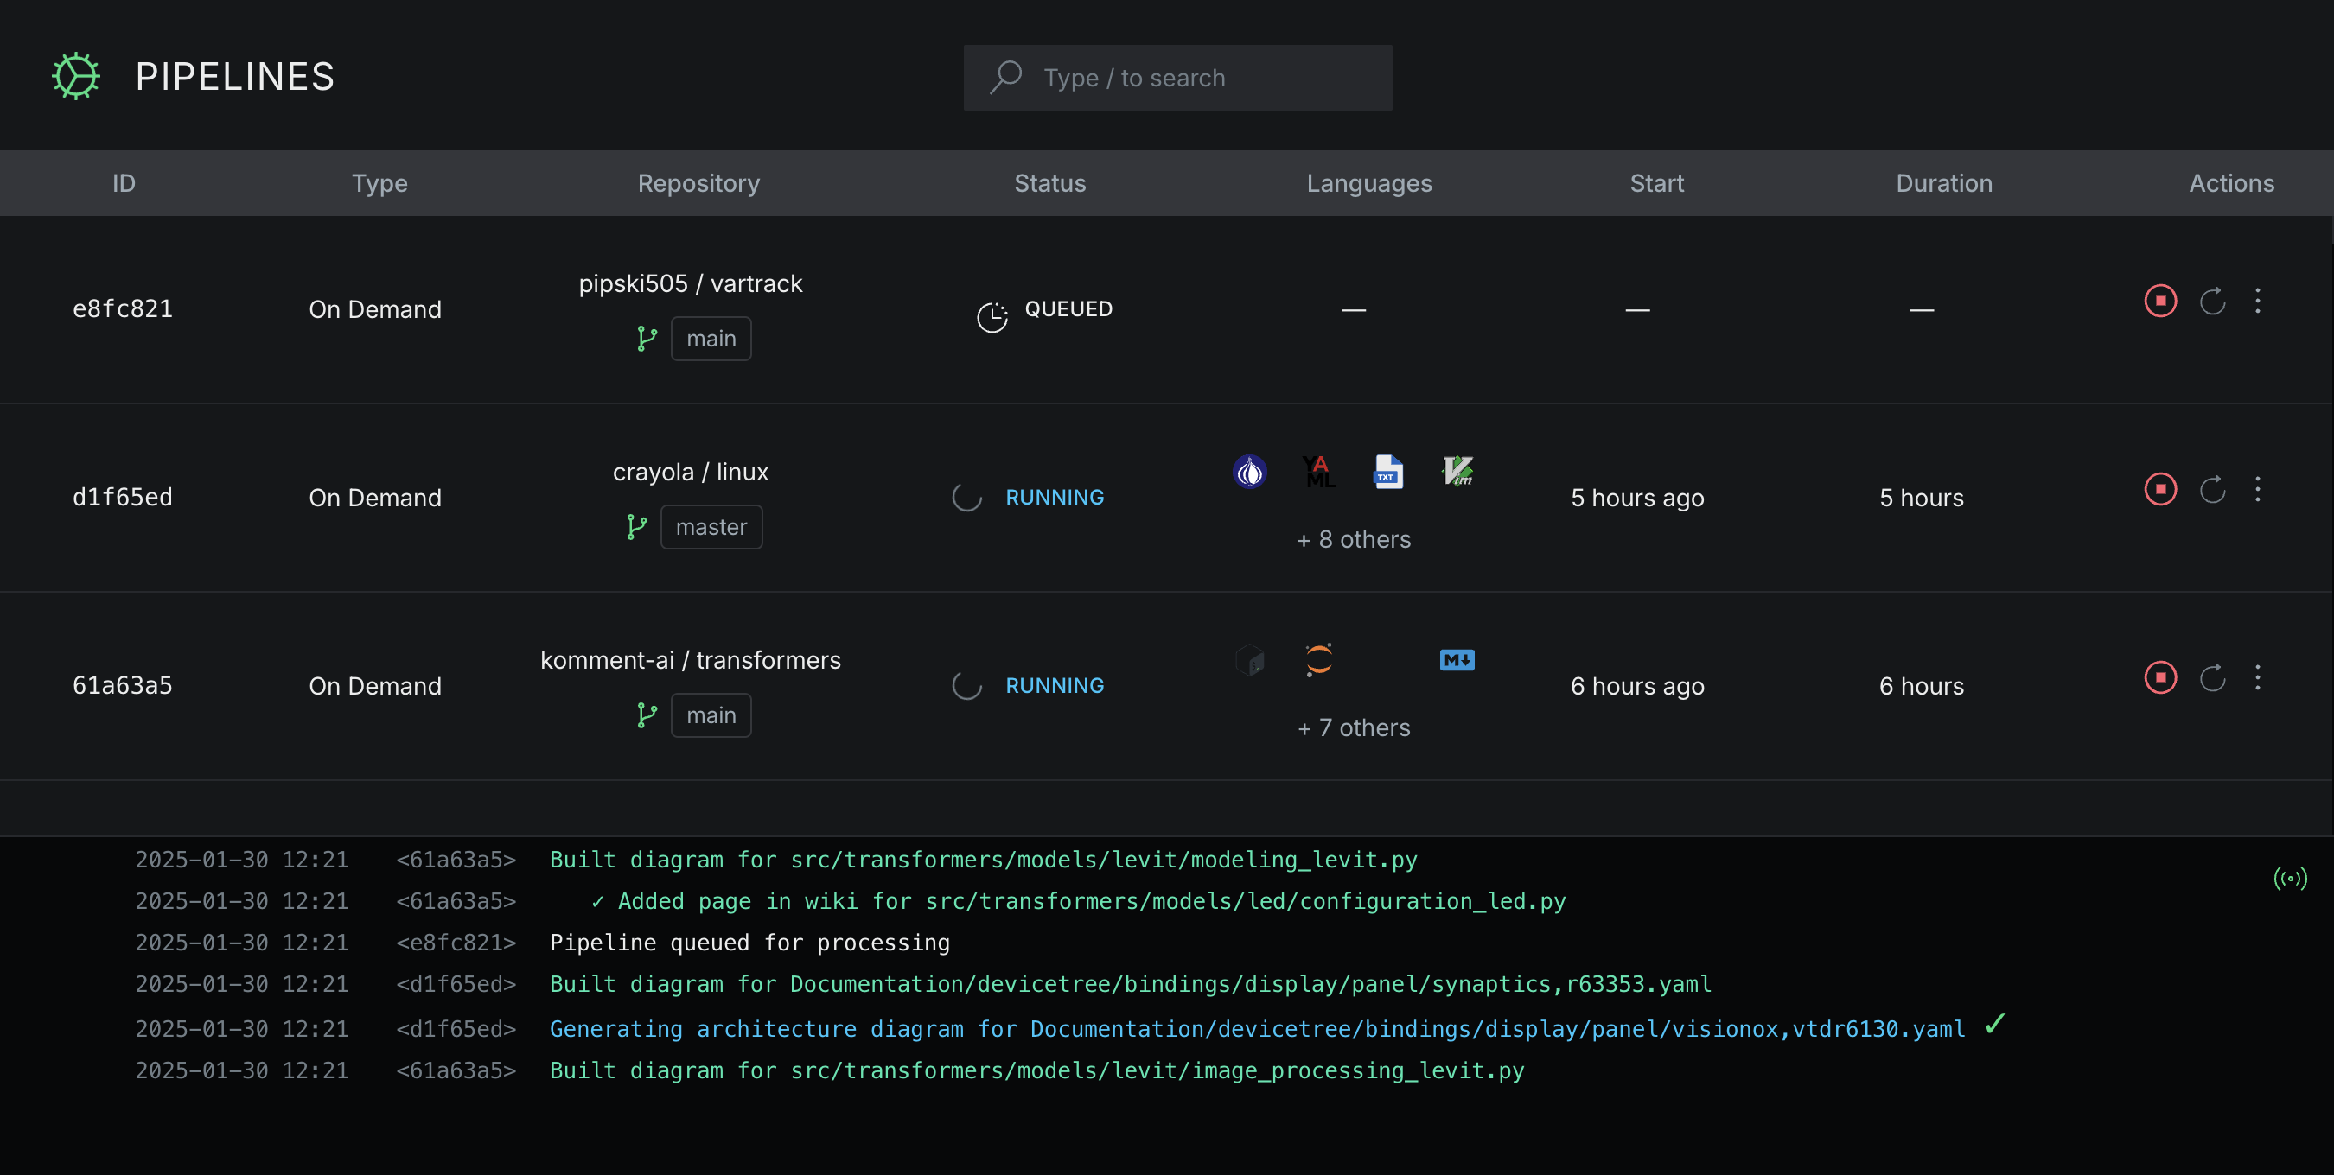Expand '+ 8 others' languages list
This screenshot has height=1175, width=2334.
click(1354, 539)
